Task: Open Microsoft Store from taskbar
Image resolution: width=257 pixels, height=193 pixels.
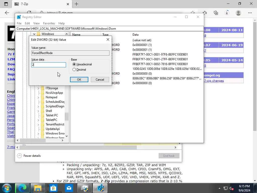Action: tap(53, 188)
